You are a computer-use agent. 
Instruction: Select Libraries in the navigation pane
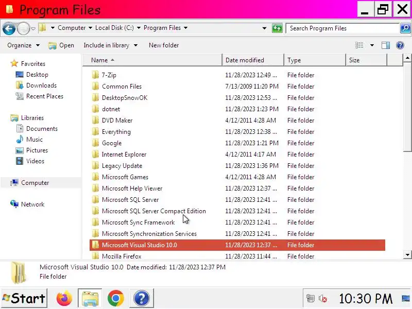click(x=27, y=118)
